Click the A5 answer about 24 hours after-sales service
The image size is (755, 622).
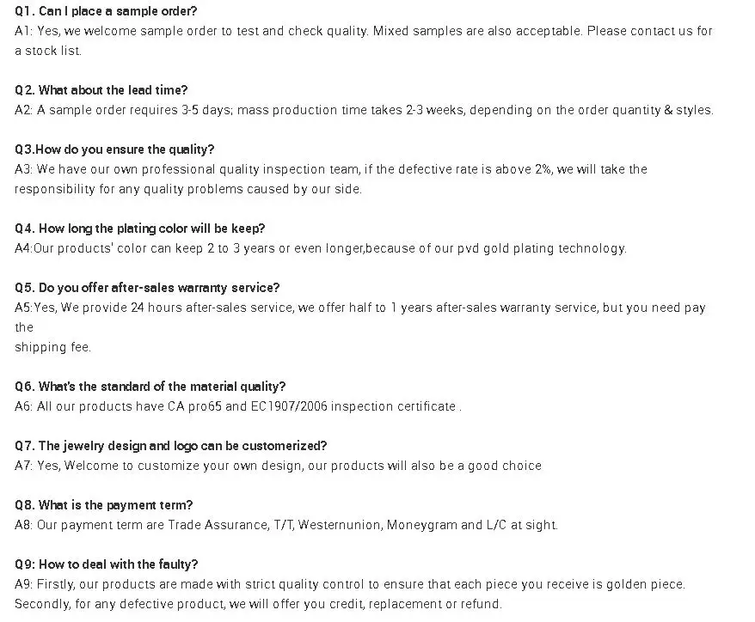point(360,308)
